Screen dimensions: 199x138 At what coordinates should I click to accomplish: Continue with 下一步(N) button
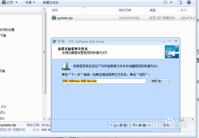pyautogui.click(x=141, y=125)
